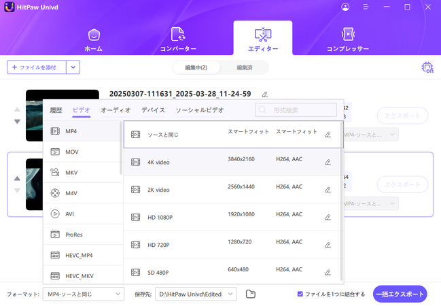Edit SD 480P preset settings
441x306 pixels.
pyautogui.click(x=328, y=273)
